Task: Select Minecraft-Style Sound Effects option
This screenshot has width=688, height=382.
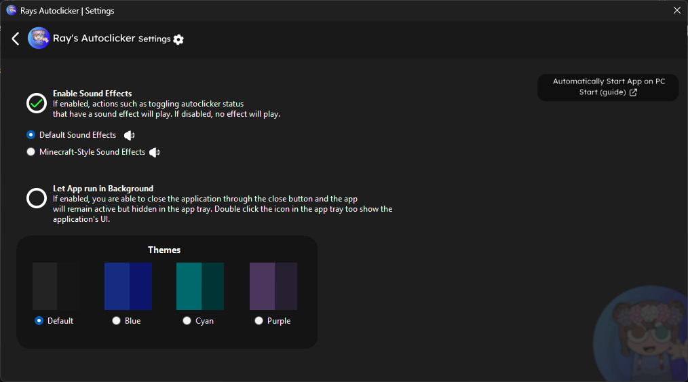Action: click(31, 152)
